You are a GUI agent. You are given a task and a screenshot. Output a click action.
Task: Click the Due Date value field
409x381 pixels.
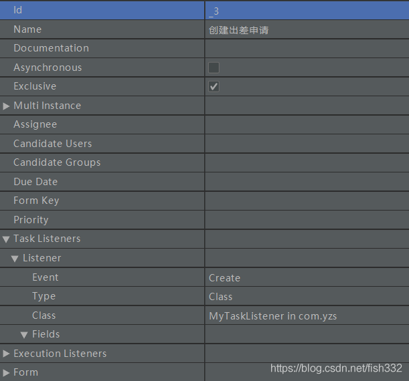click(x=307, y=182)
